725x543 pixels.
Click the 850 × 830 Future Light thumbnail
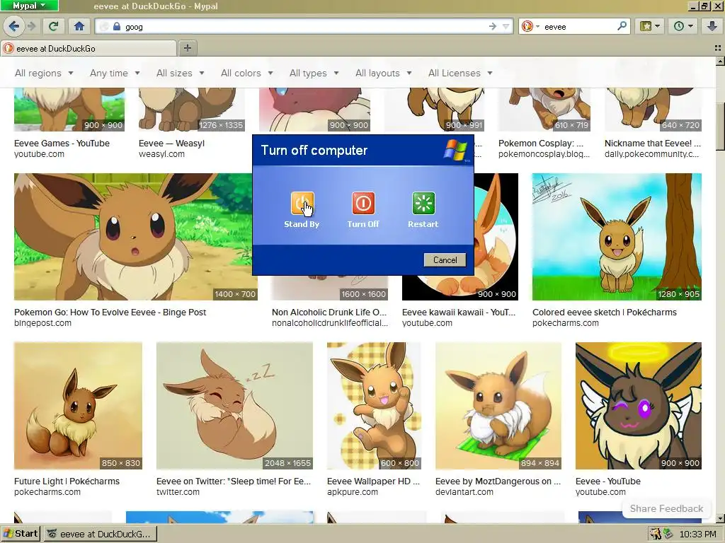coord(78,406)
